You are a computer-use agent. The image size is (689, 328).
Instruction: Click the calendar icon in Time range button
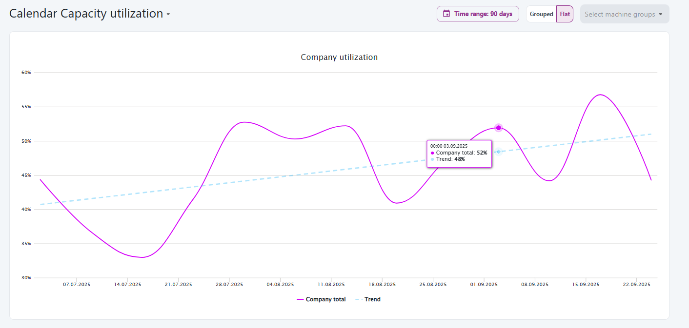(x=446, y=14)
